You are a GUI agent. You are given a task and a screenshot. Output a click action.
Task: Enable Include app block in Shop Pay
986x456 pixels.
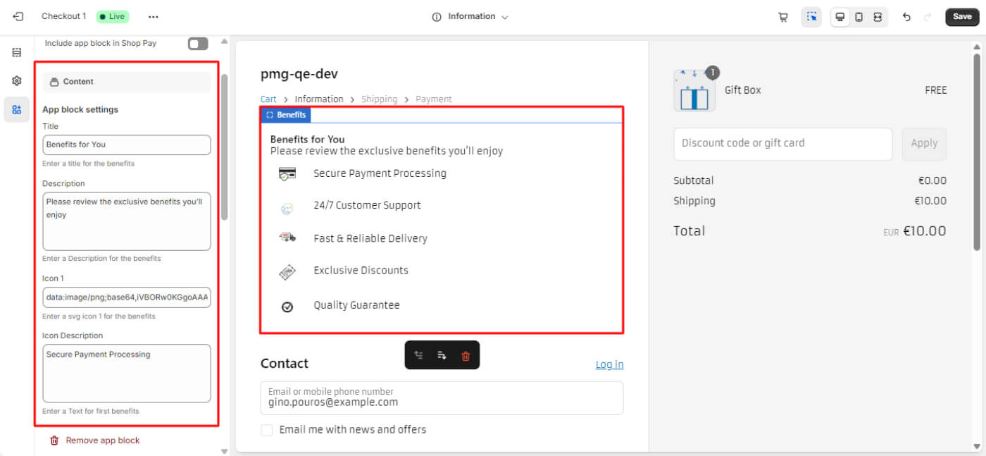tap(198, 44)
